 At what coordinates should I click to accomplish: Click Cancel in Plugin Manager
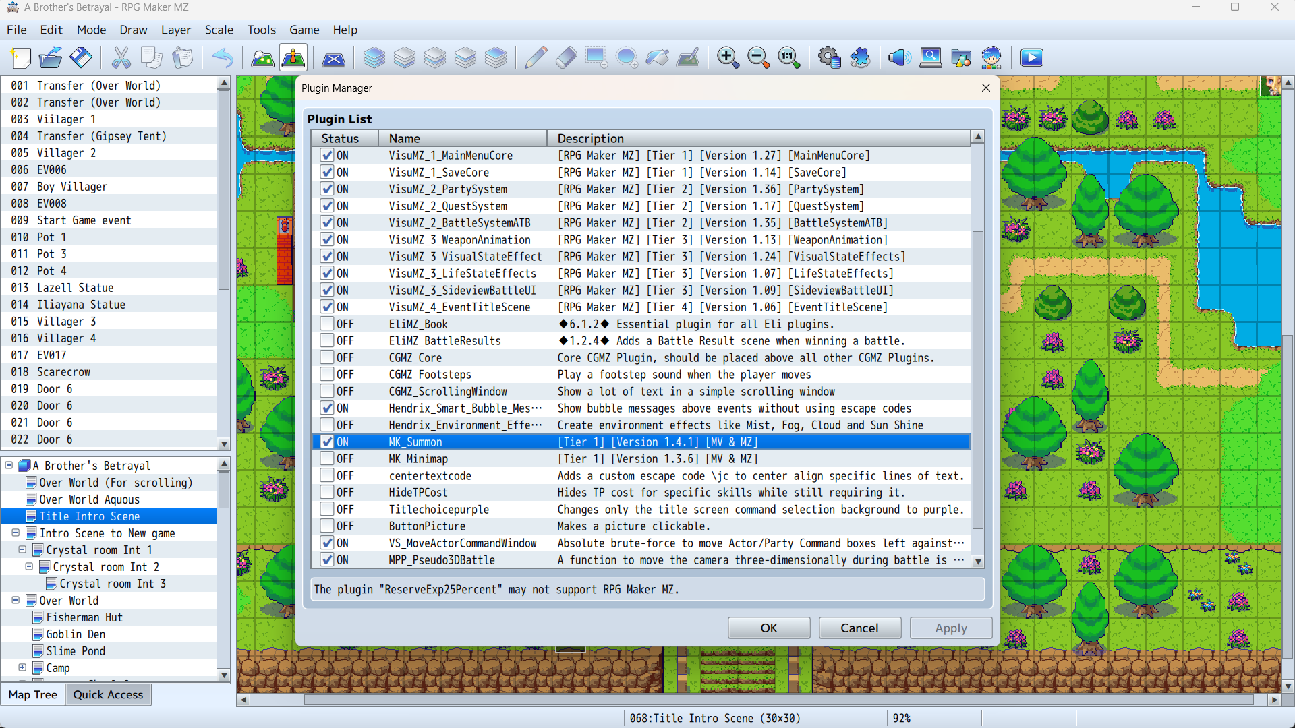click(x=860, y=628)
